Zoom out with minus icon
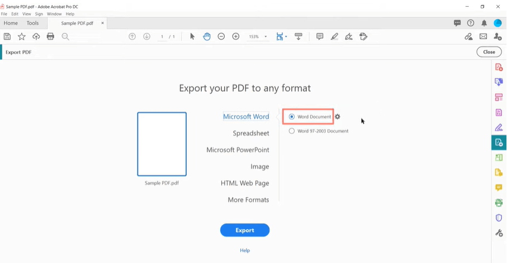Image resolution: width=507 pixels, height=263 pixels. [221, 36]
